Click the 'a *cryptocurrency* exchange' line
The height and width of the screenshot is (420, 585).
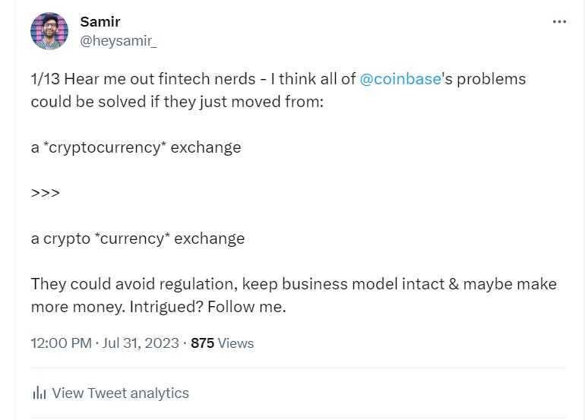pyautogui.click(x=136, y=147)
